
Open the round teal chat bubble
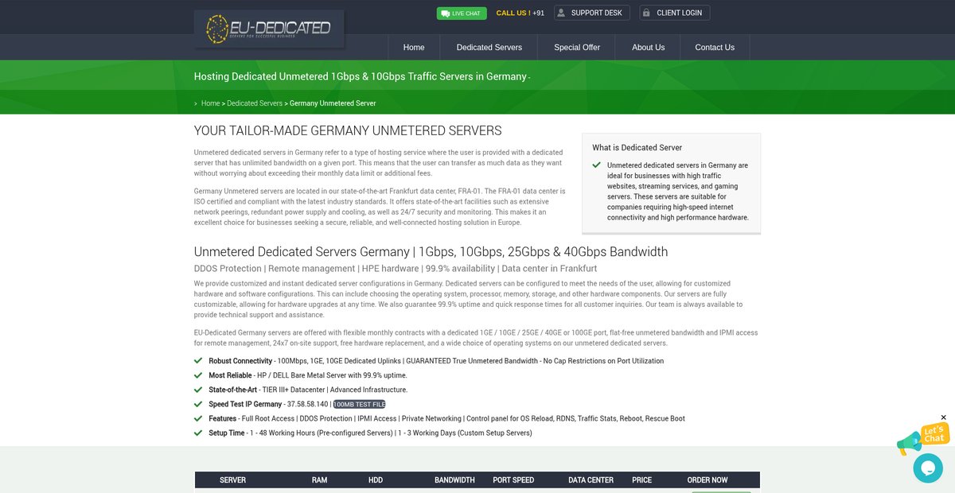928,468
